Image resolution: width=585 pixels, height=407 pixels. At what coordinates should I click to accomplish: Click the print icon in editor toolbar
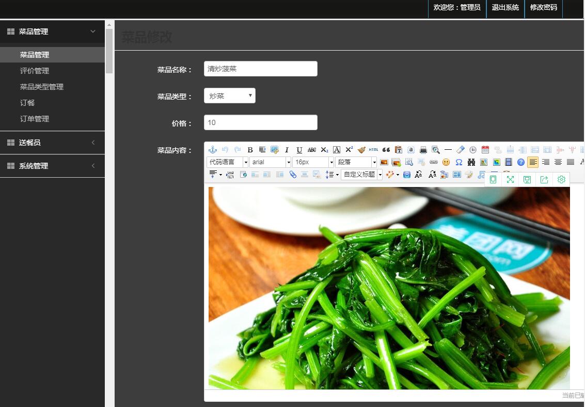[423, 150]
